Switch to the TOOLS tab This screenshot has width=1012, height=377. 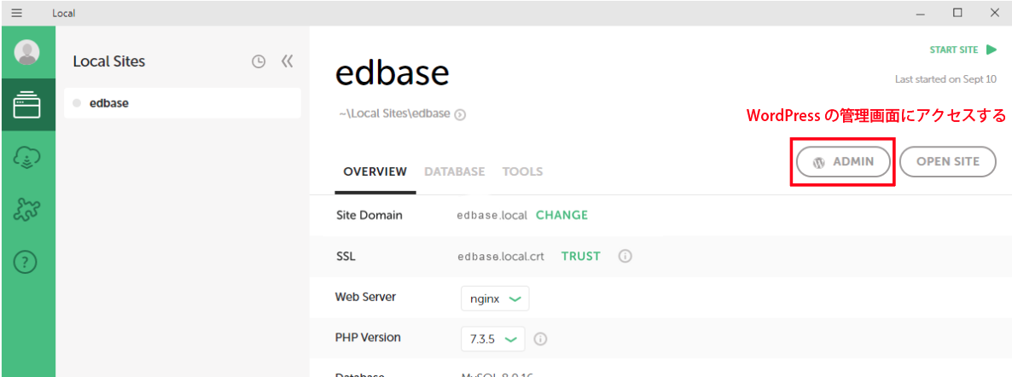522,171
